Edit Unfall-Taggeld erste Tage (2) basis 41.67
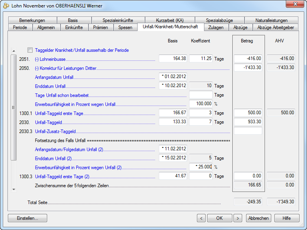 click(x=173, y=176)
